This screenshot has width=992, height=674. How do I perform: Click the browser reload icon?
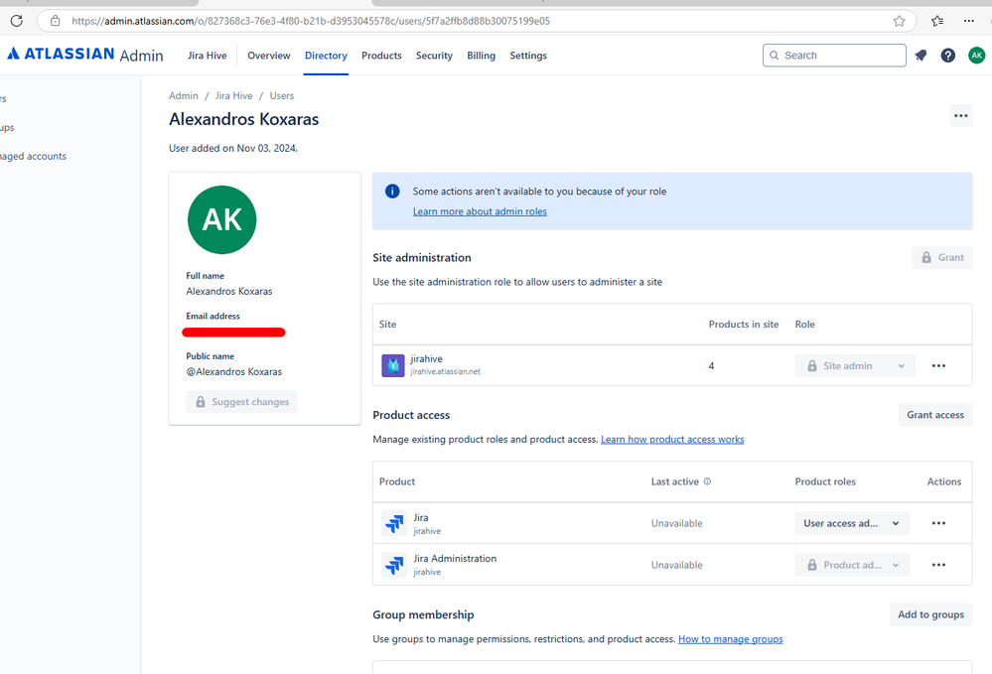pos(17,21)
